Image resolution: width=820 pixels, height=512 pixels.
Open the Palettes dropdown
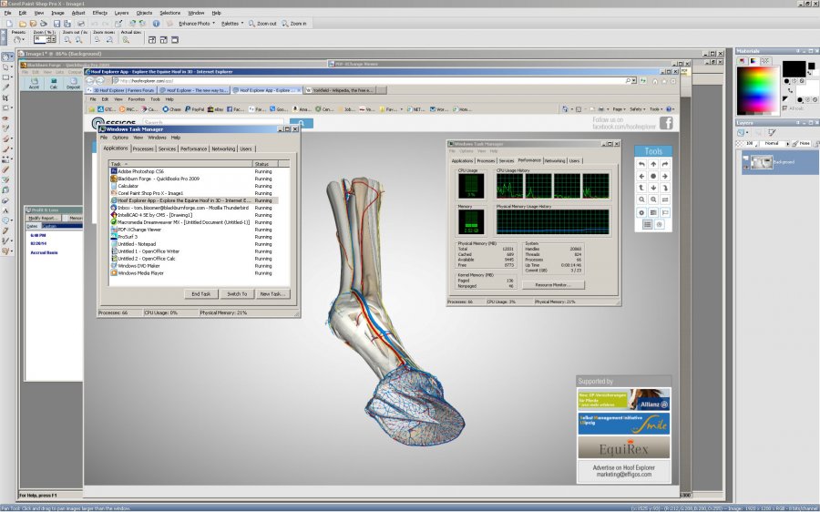[232, 24]
